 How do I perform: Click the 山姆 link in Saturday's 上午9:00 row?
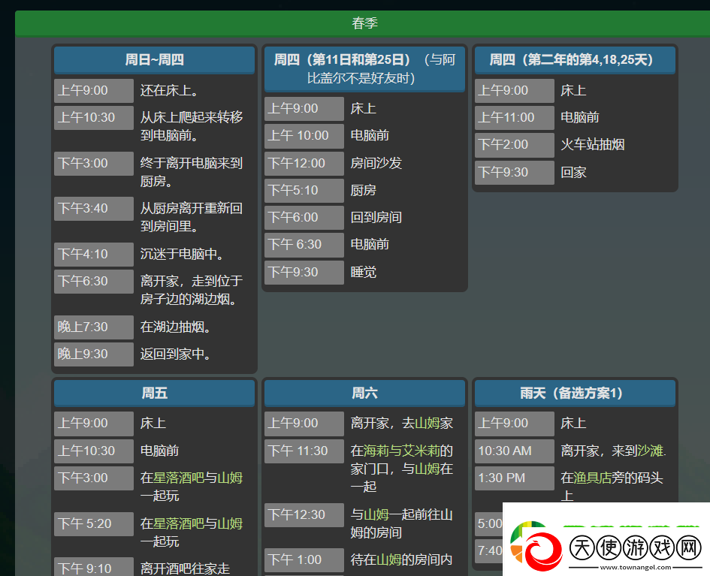click(428, 423)
